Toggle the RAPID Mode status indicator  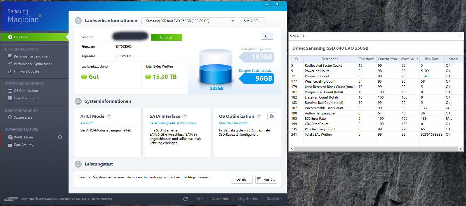[x=60, y=137]
